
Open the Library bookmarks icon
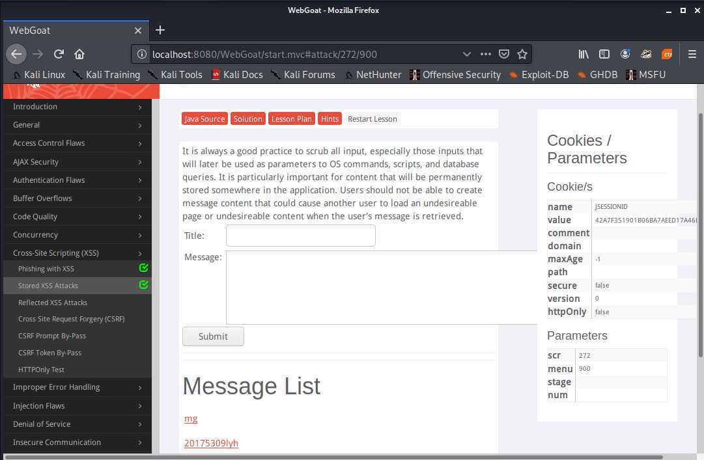tap(584, 54)
